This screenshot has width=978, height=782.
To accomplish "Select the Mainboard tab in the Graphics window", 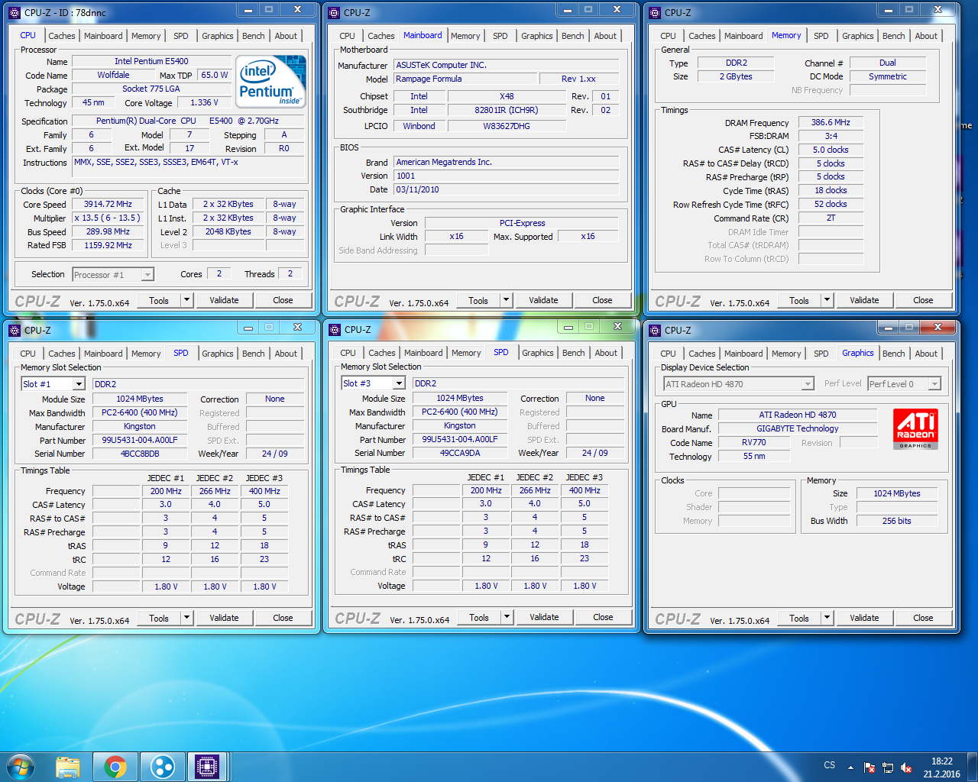I will (x=743, y=354).
